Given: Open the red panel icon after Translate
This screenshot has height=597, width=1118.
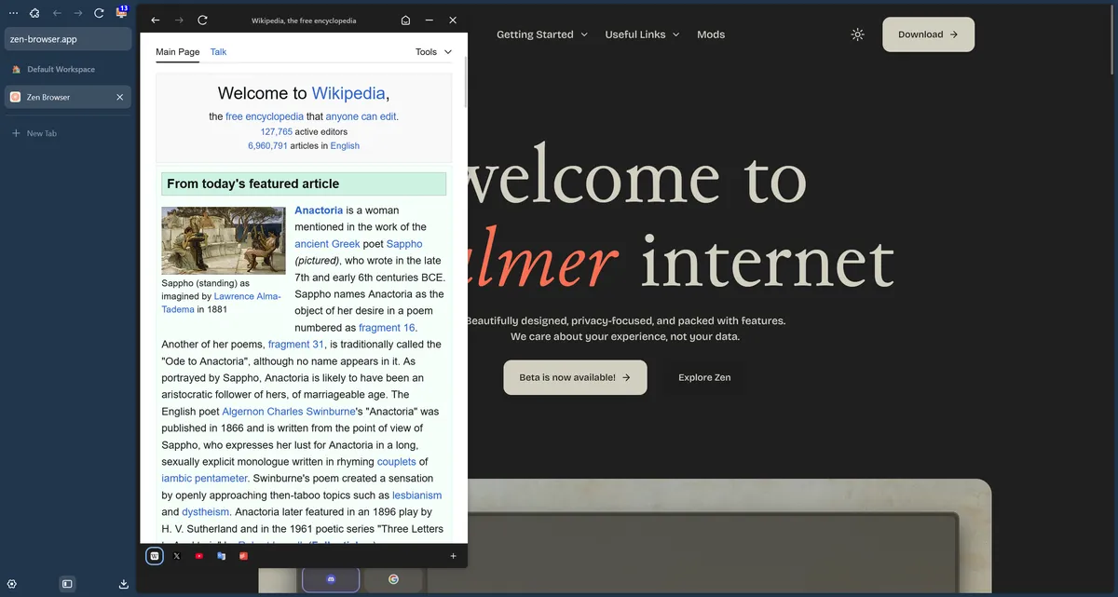Looking at the screenshot, I should [244, 556].
